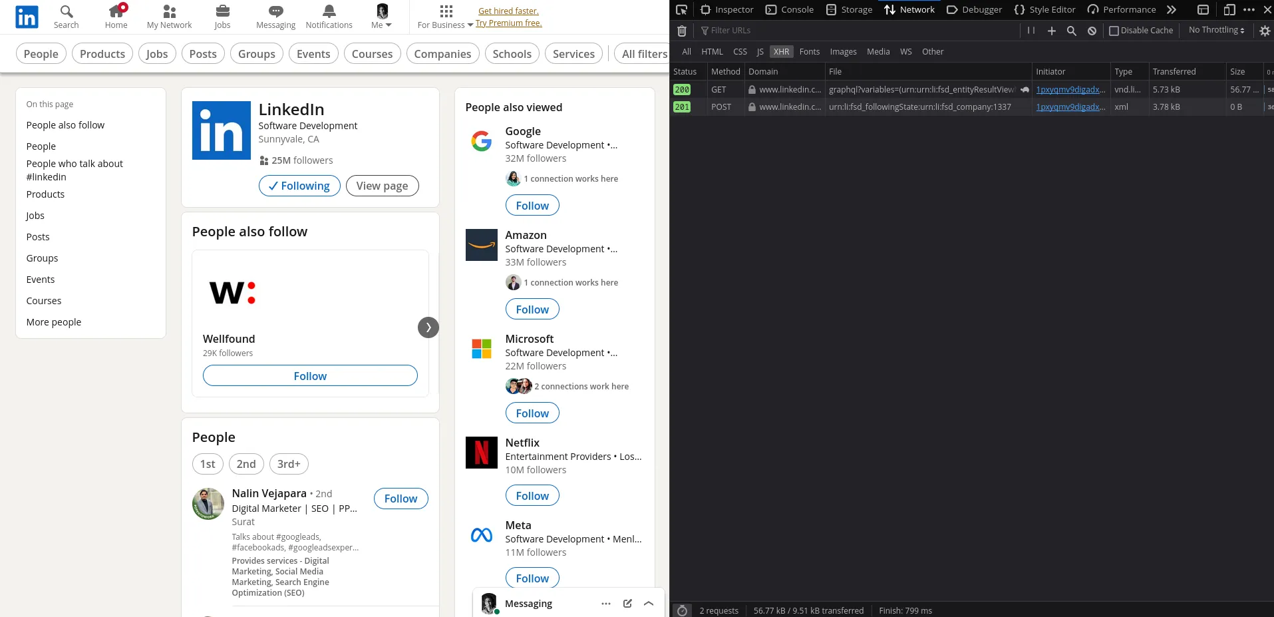Follow Nalin Vejapara

pyautogui.click(x=400, y=499)
